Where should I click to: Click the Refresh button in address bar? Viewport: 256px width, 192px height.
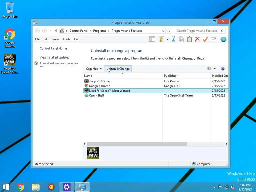point(169,31)
